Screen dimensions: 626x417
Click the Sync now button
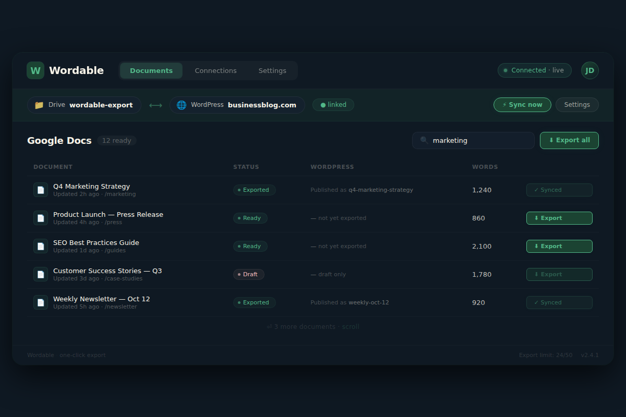point(522,105)
